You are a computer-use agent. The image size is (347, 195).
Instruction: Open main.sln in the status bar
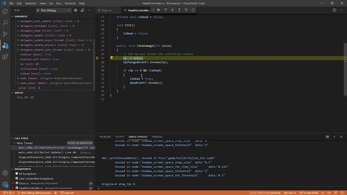[x=67, y=193]
